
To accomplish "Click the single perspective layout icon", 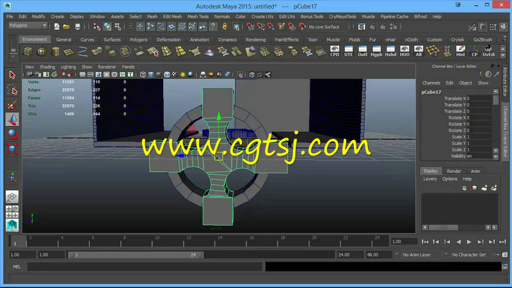I will 12,196.
